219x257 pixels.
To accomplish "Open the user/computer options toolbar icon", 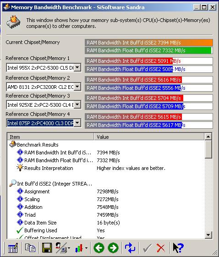I will pyautogui.click(x=61, y=248).
